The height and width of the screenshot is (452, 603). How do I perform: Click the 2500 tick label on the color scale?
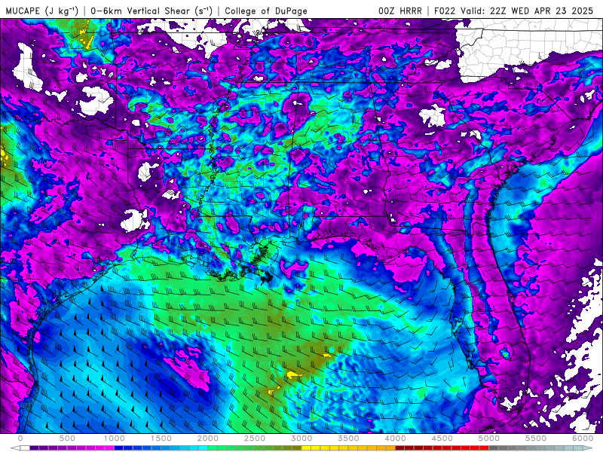tap(255, 438)
